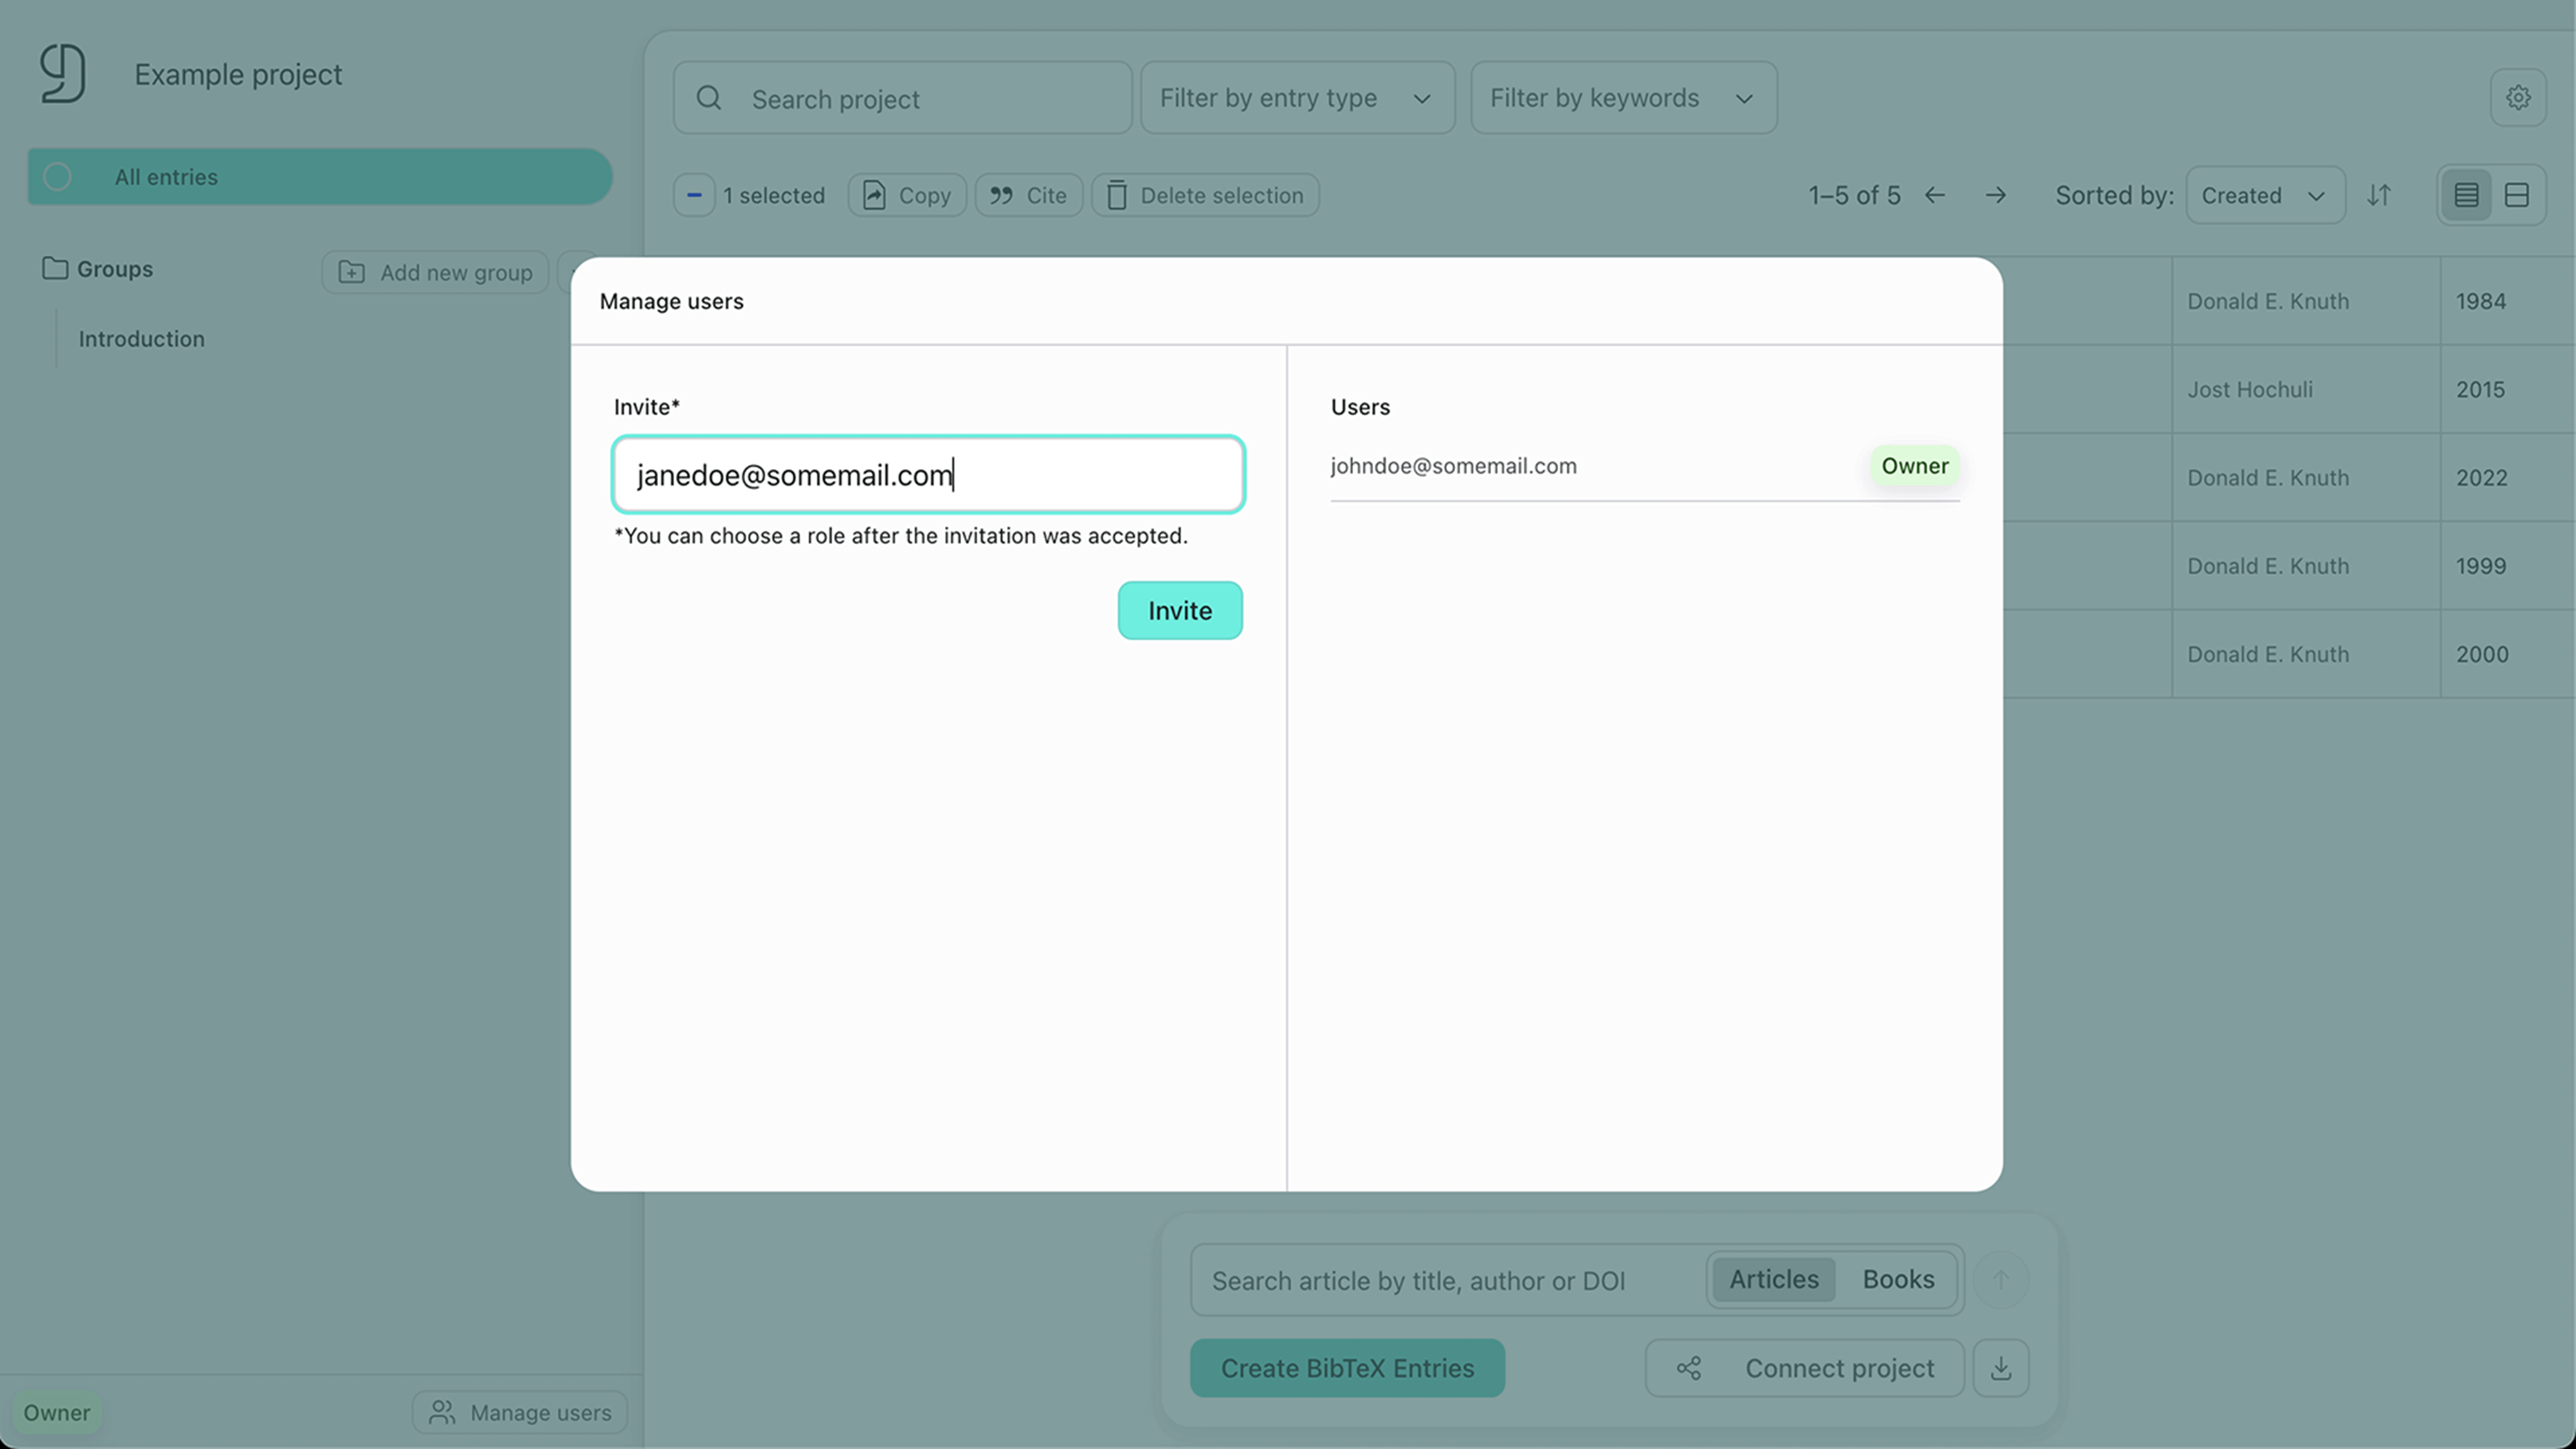The width and height of the screenshot is (2576, 1449).
Task: Switch to compact list view icon
Action: tap(2465, 195)
